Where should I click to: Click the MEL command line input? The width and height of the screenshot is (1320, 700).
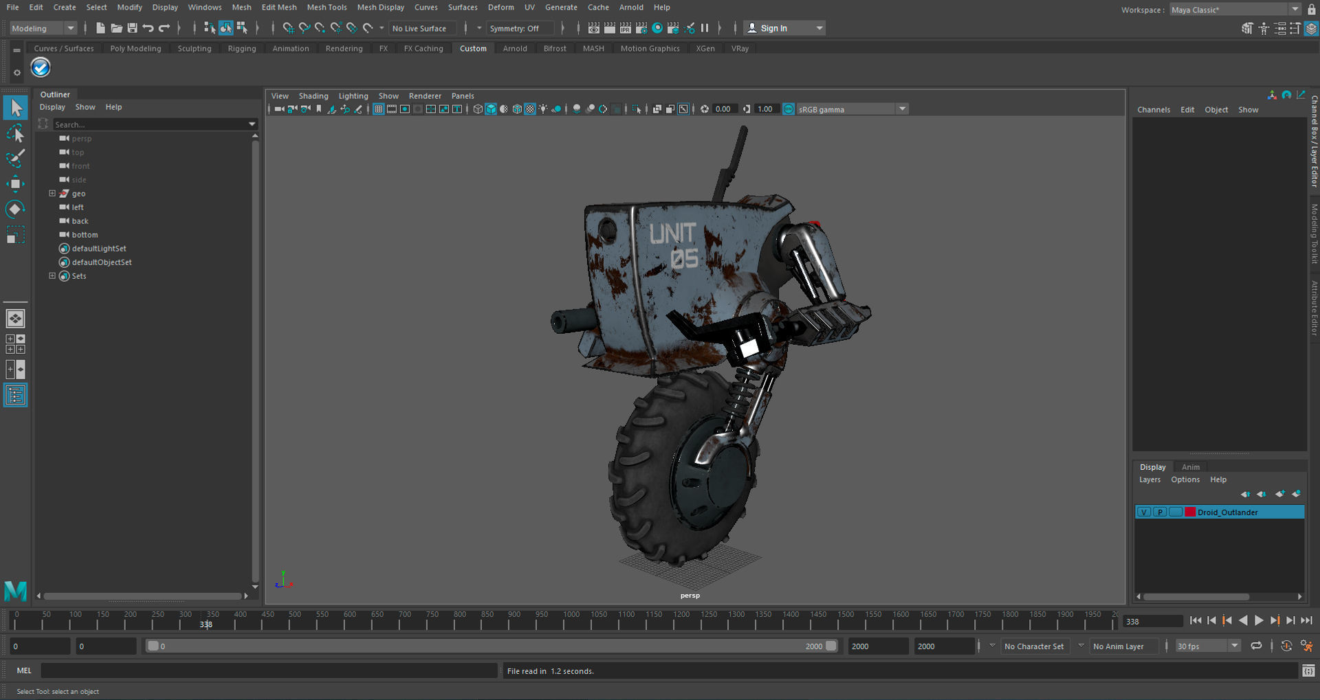click(x=269, y=670)
